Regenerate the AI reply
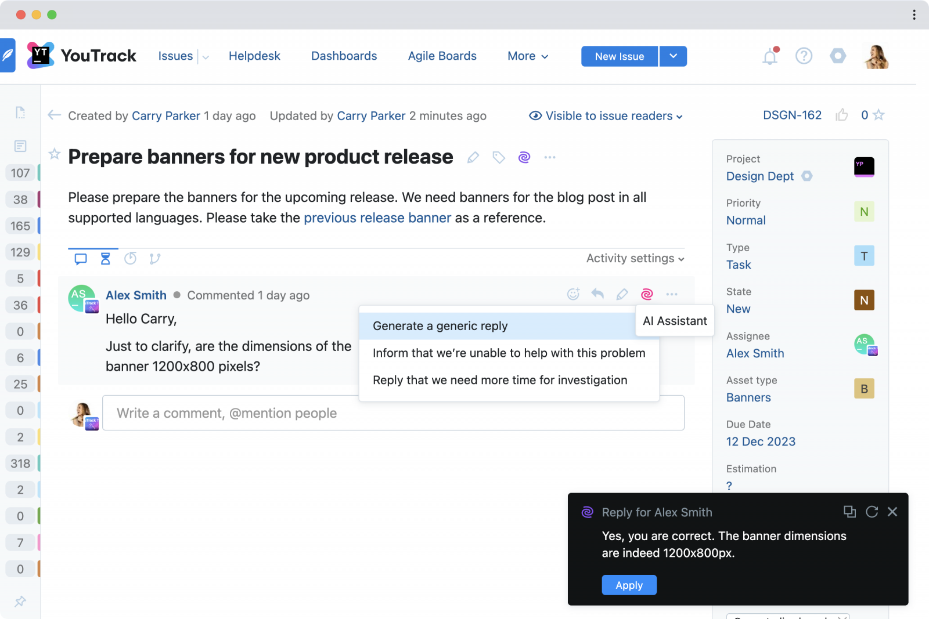Image resolution: width=929 pixels, height=619 pixels. (x=872, y=512)
